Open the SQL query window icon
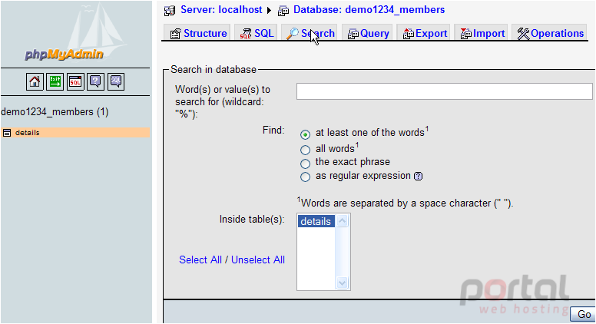The width and height of the screenshot is (596, 324). [75, 81]
